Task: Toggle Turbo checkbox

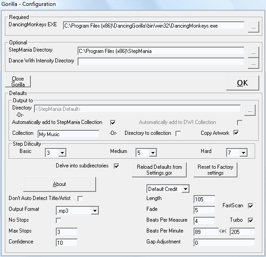Action: click(x=251, y=220)
